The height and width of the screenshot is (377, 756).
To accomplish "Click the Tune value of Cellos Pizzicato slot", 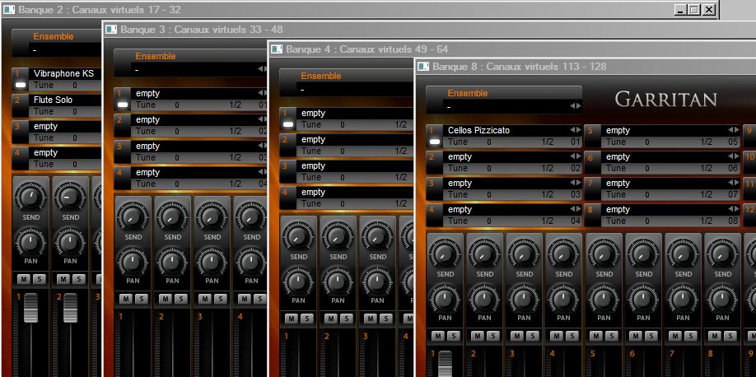I will [489, 142].
